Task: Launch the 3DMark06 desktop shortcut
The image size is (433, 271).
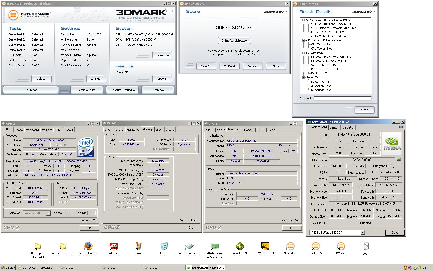Action: click(x=341, y=247)
